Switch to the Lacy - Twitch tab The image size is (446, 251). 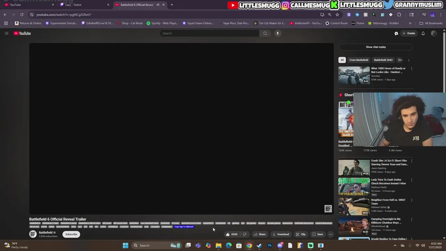tap(84, 5)
